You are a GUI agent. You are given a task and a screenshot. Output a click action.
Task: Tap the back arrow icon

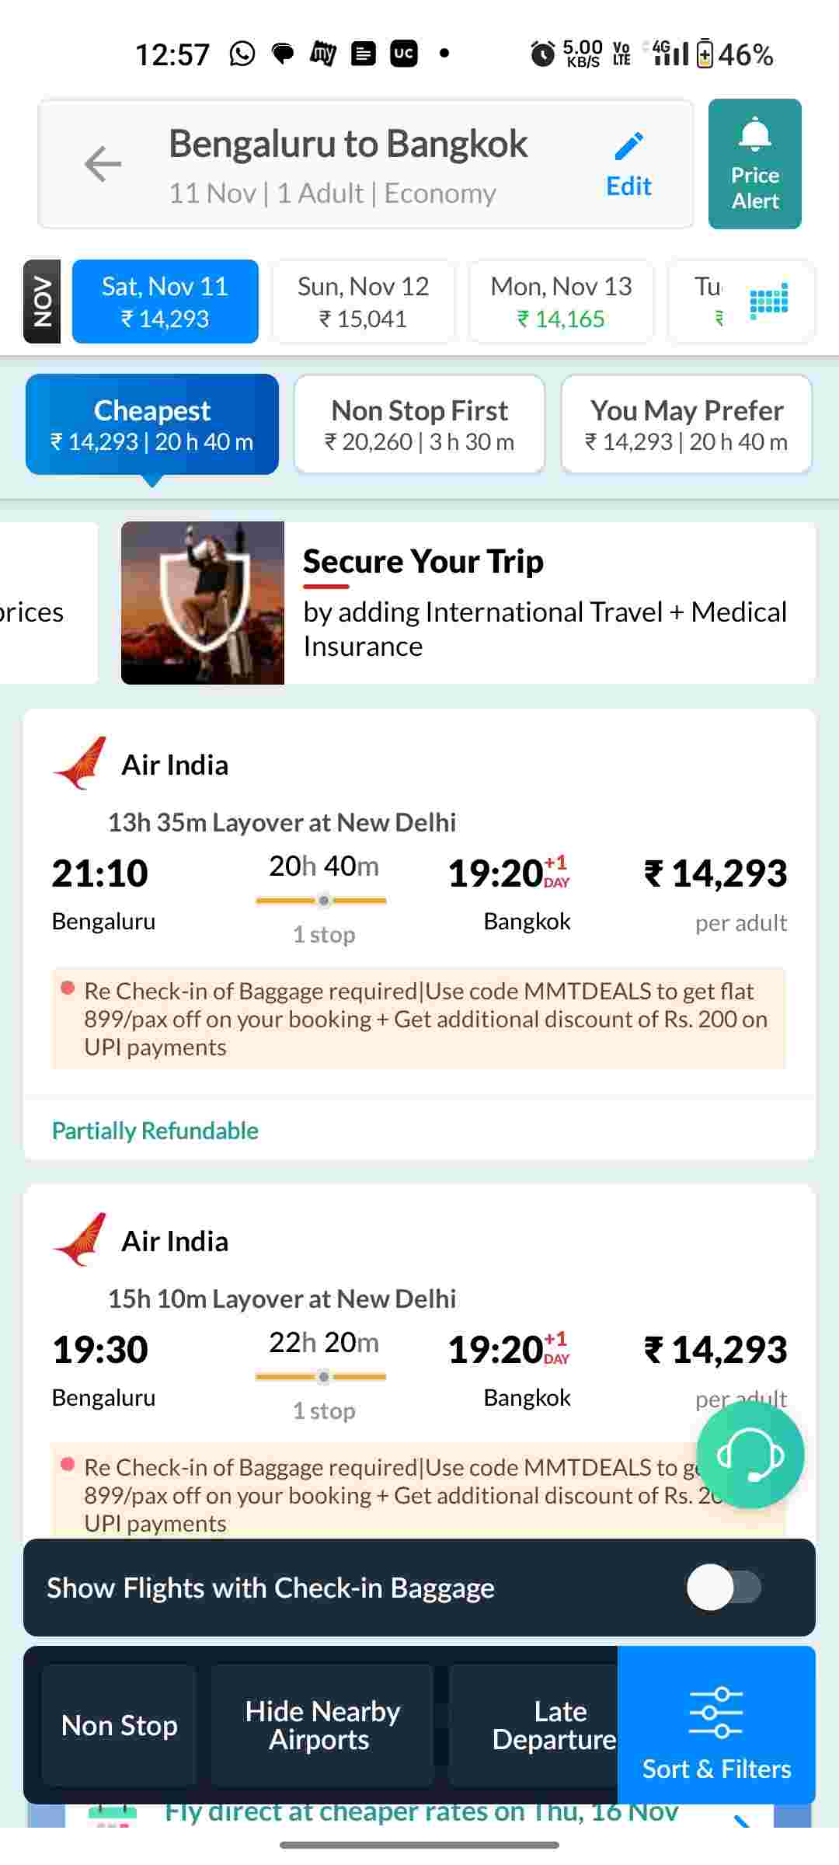[103, 164]
